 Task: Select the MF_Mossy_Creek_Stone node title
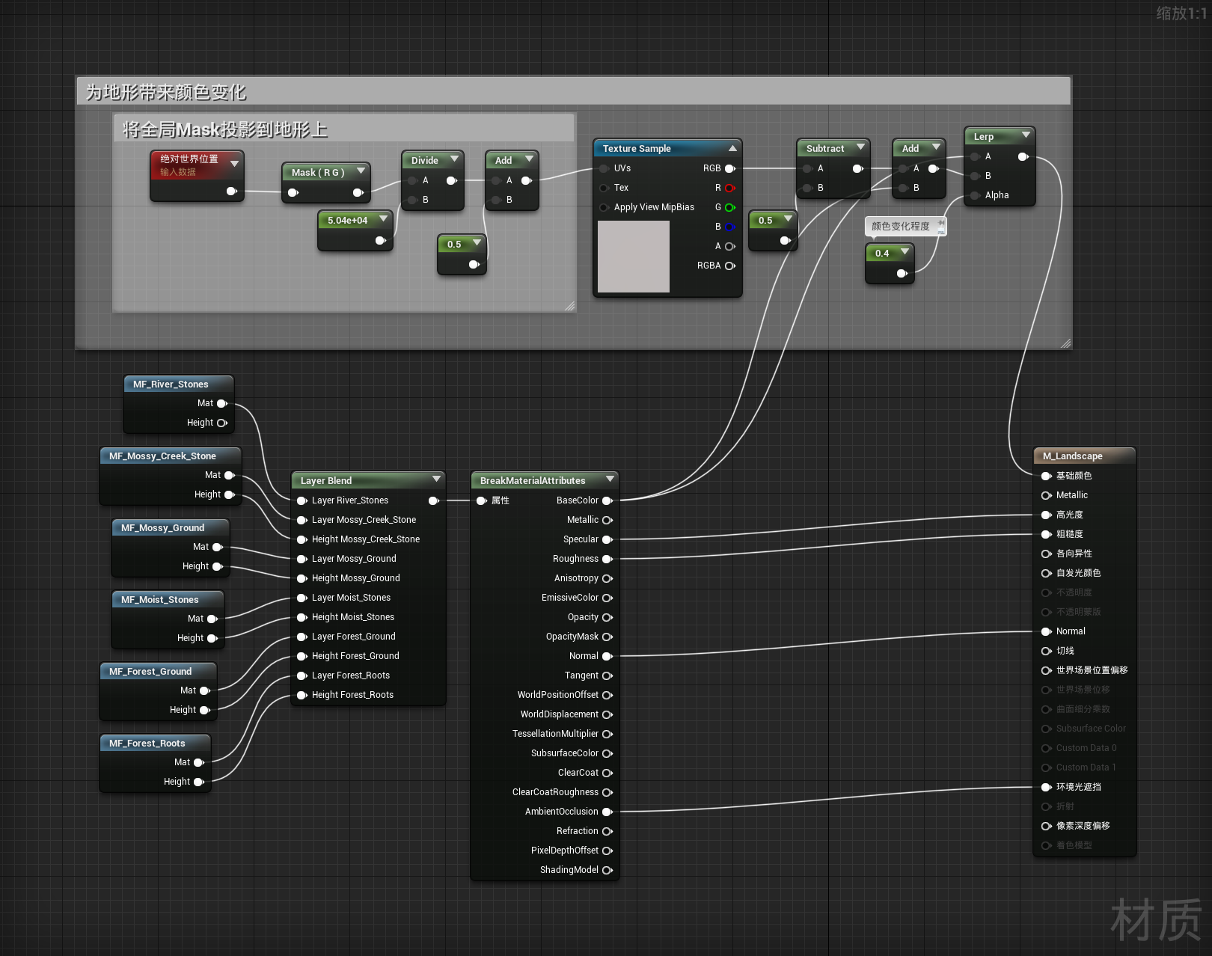pyautogui.click(x=162, y=456)
